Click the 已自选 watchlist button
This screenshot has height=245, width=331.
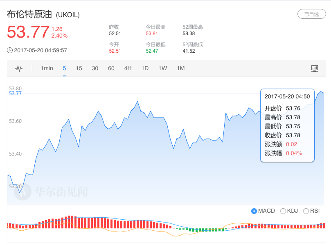pyautogui.click(x=311, y=14)
